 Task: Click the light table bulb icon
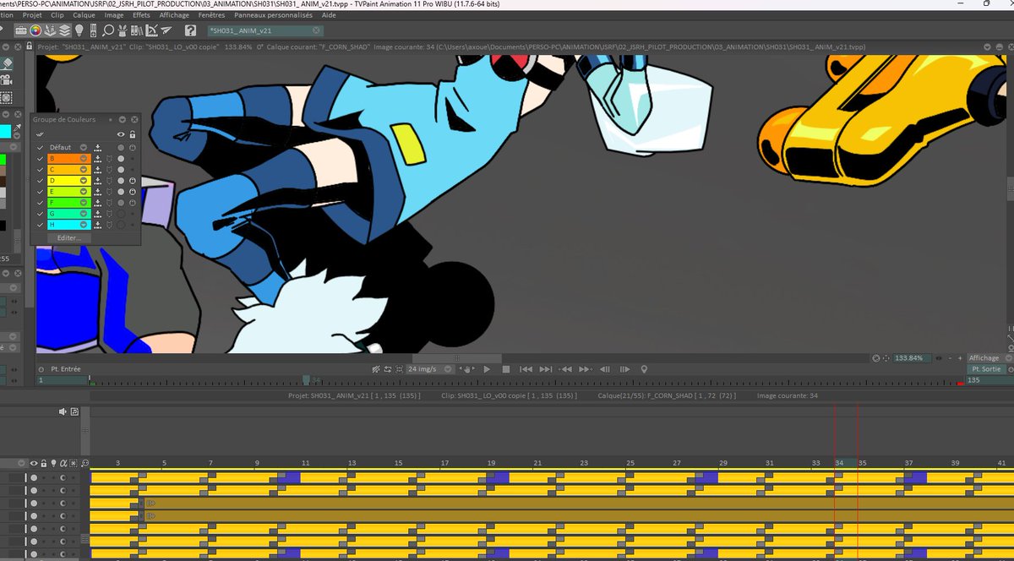click(x=79, y=30)
